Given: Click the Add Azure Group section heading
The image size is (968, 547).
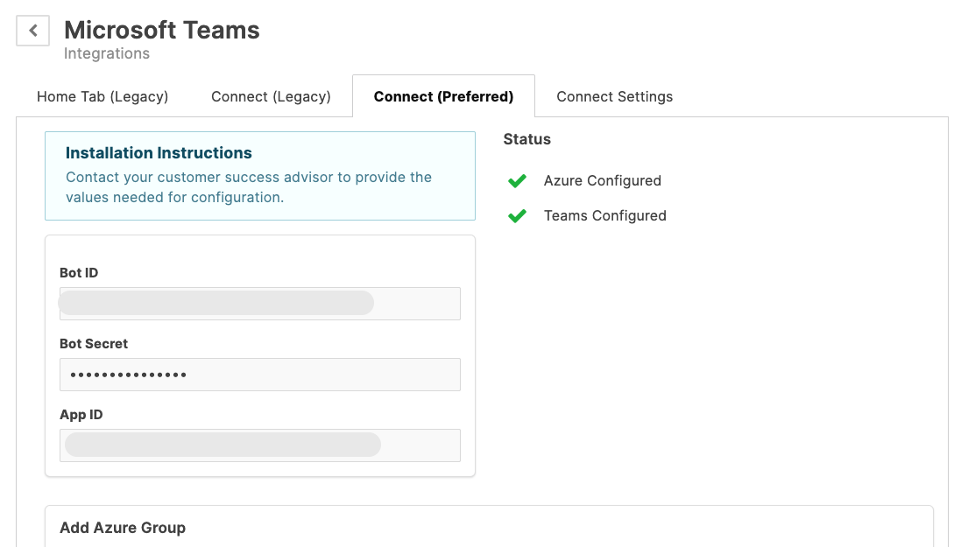Looking at the screenshot, I should (x=123, y=528).
